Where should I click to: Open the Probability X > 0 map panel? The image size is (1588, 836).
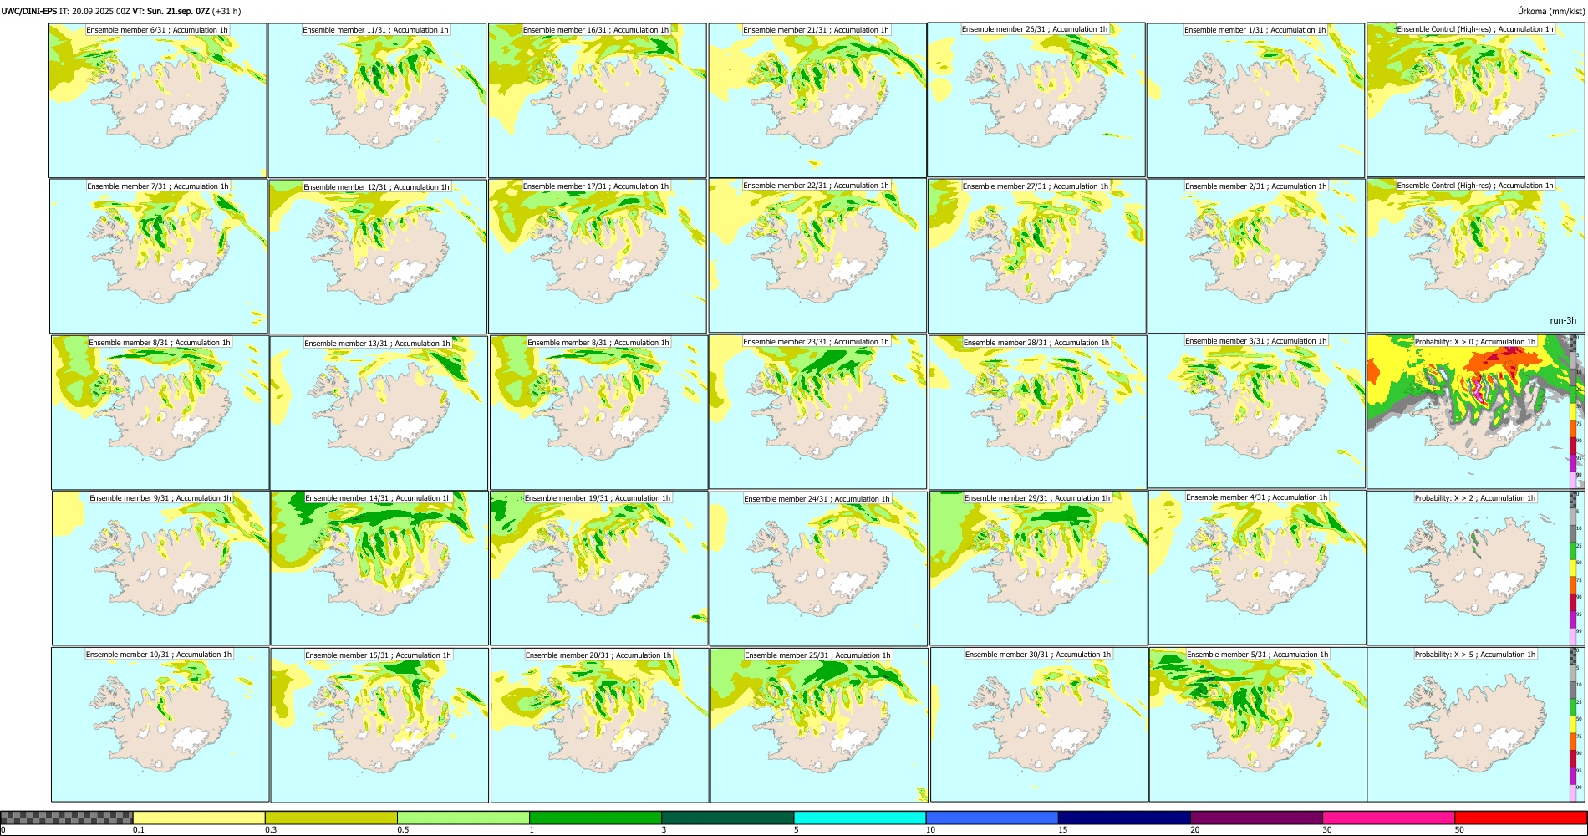coord(1476,411)
